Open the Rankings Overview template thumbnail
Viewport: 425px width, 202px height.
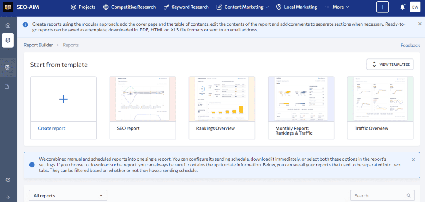click(222, 99)
